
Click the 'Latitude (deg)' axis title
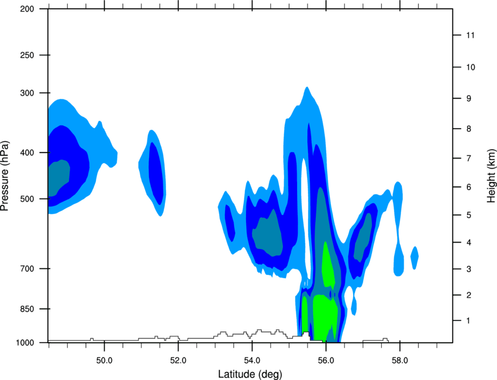[250, 374]
